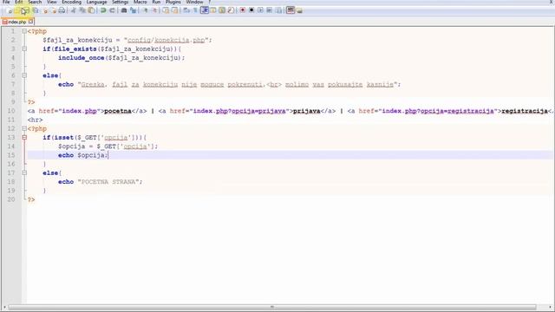Viewport: 555px width, 312px height.
Task: Collapse the second PHP block at line 12
Action: click(24, 128)
